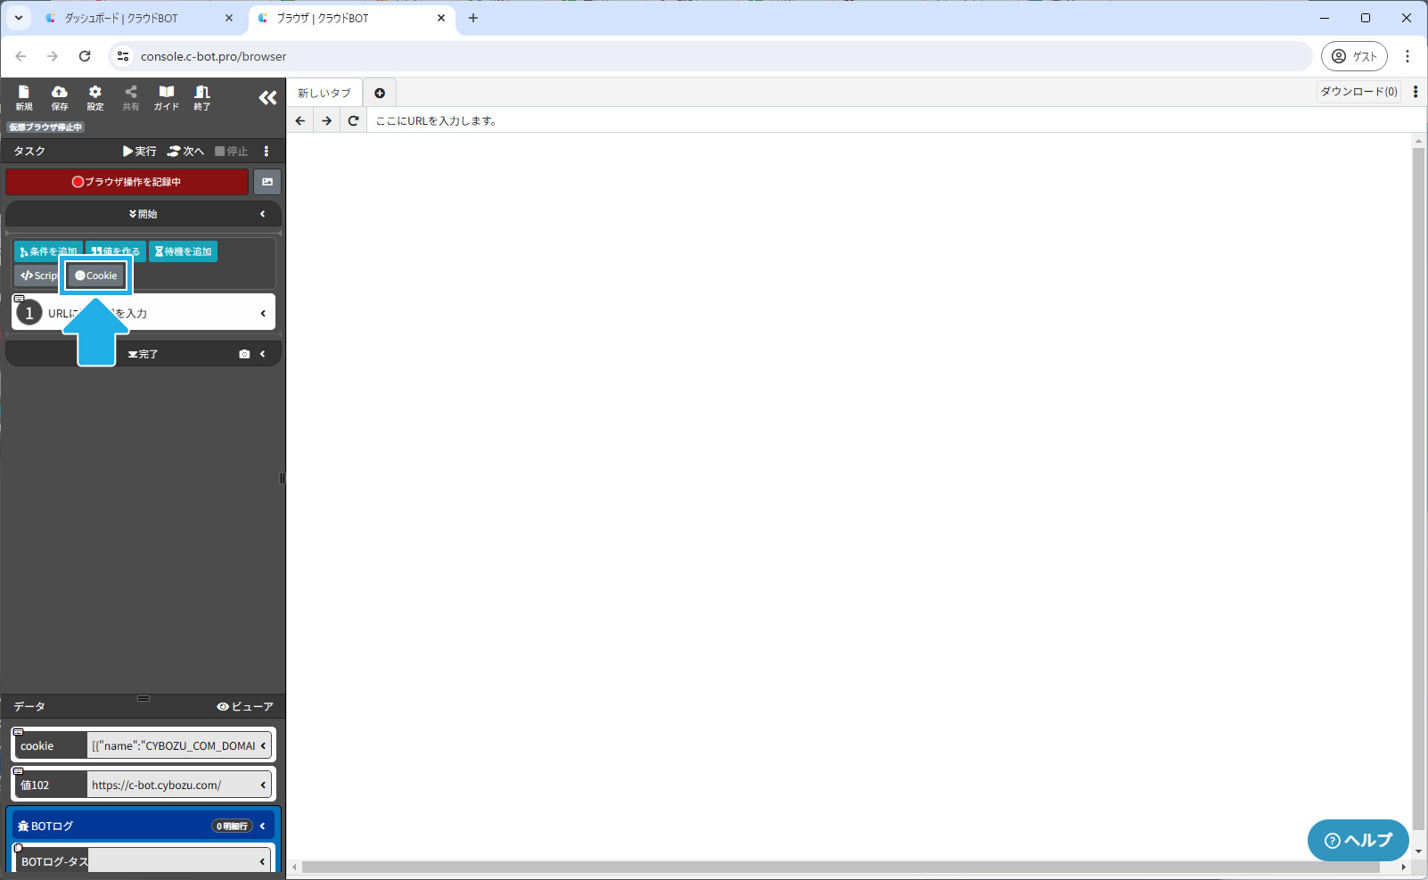Viewport: 1428px width, 880px height.
Task: Click the 終了 (exit) door icon
Action: (x=202, y=97)
